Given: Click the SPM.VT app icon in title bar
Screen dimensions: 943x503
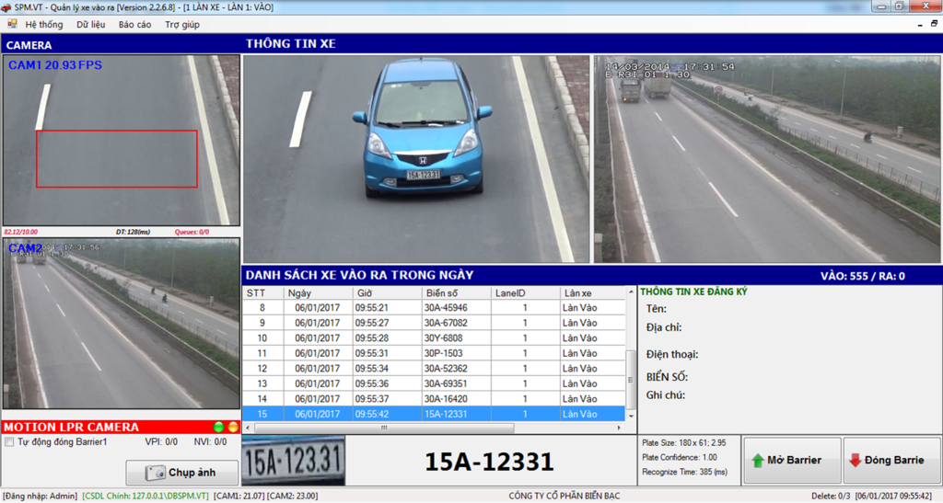Looking at the screenshot, I should (x=7, y=7).
